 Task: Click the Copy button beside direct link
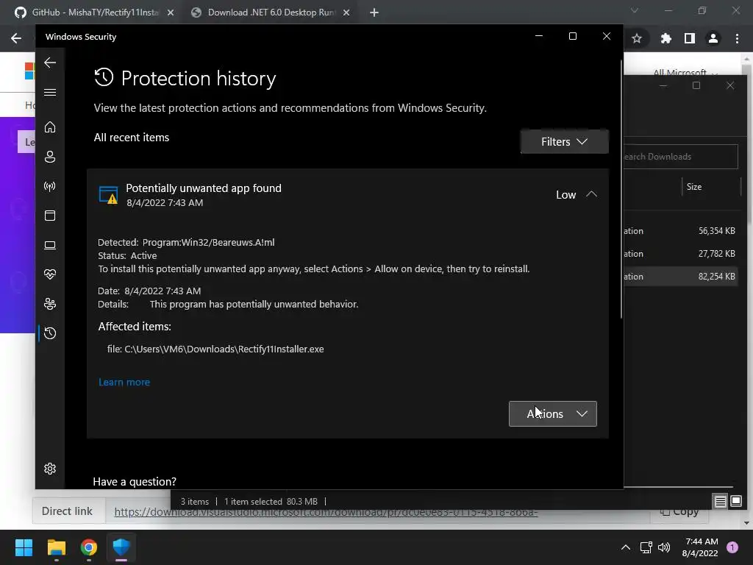pyautogui.click(x=679, y=512)
